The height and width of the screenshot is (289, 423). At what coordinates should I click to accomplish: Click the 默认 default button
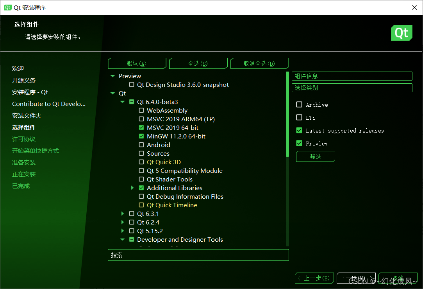point(137,63)
